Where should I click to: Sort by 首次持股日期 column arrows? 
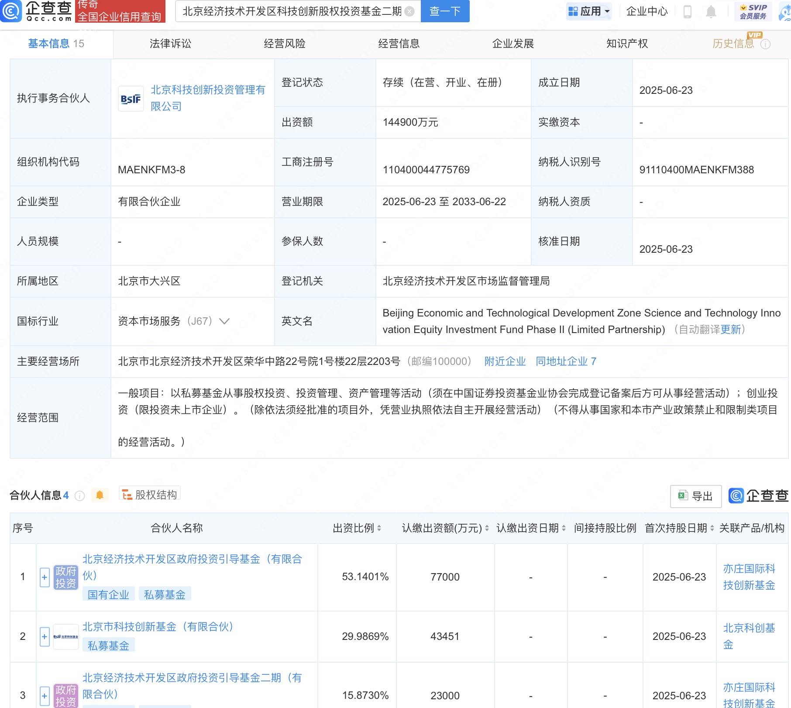pyautogui.click(x=712, y=528)
